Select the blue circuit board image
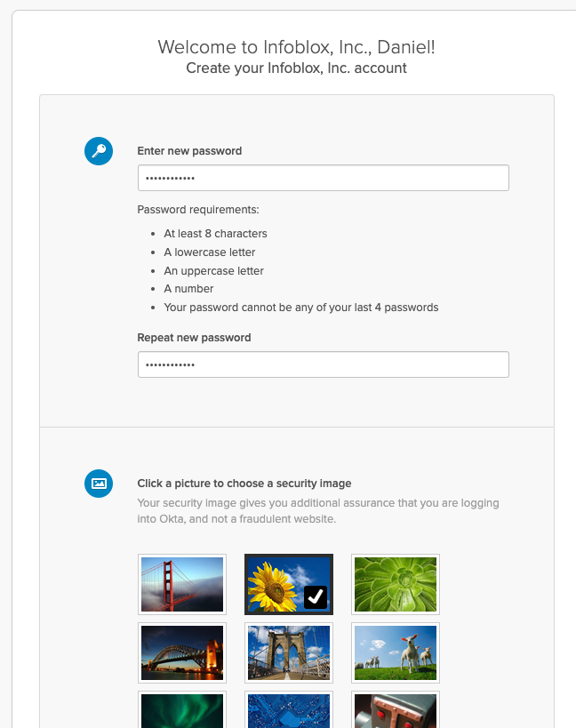This screenshot has width=576, height=728. point(289,711)
